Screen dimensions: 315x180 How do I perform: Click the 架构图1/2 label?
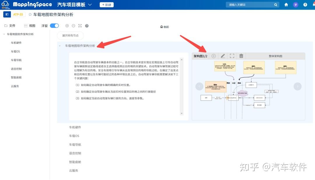[x=200, y=56]
